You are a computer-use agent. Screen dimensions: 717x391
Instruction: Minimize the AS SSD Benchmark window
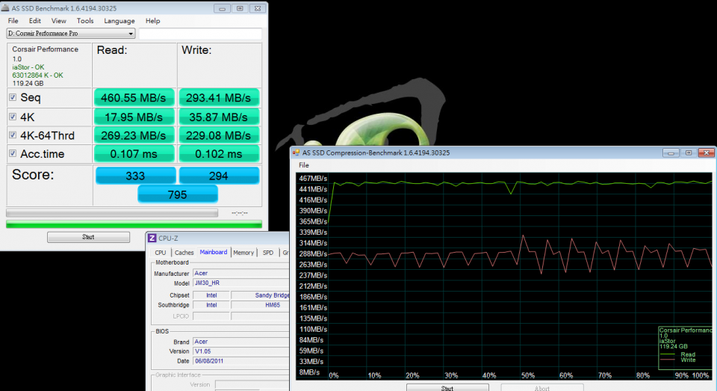click(x=222, y=8)
